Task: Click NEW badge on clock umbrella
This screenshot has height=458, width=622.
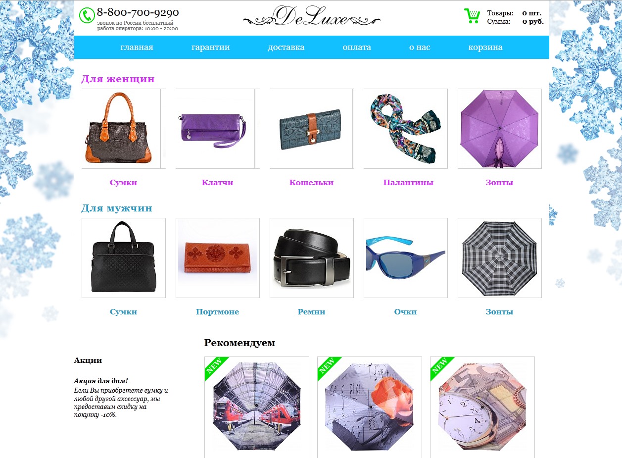Action: click(x=442, y=368)
